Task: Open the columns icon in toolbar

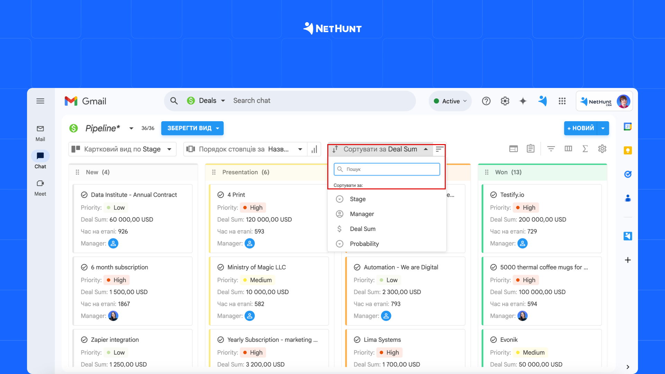Action: coord(568,149)
